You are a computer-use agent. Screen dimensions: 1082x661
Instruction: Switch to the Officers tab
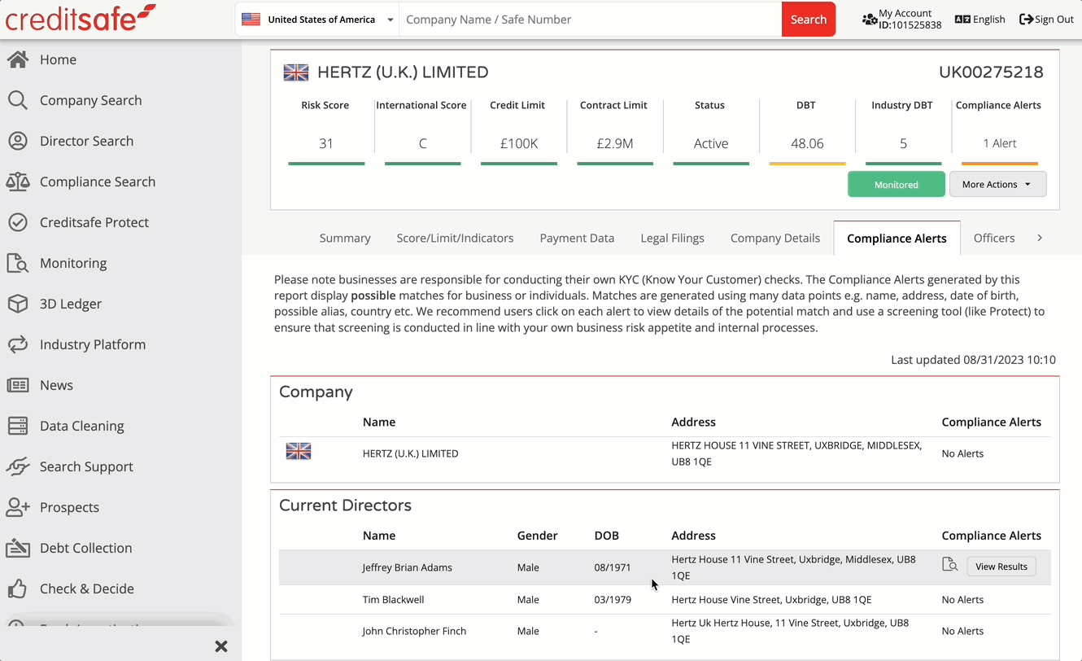coord(994,238)
